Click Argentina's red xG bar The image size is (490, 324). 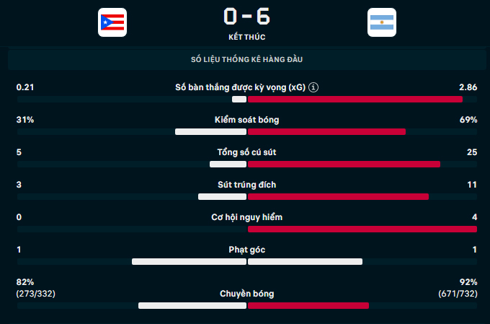coord(355,99)
